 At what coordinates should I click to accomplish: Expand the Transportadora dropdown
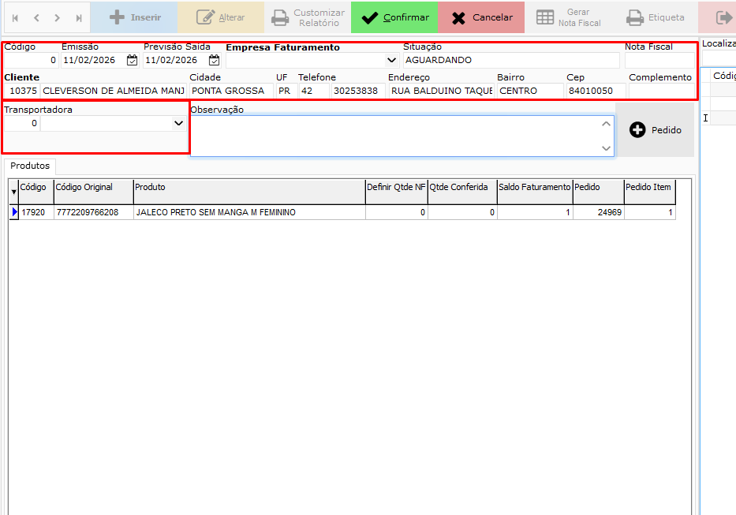coord(178,123)
